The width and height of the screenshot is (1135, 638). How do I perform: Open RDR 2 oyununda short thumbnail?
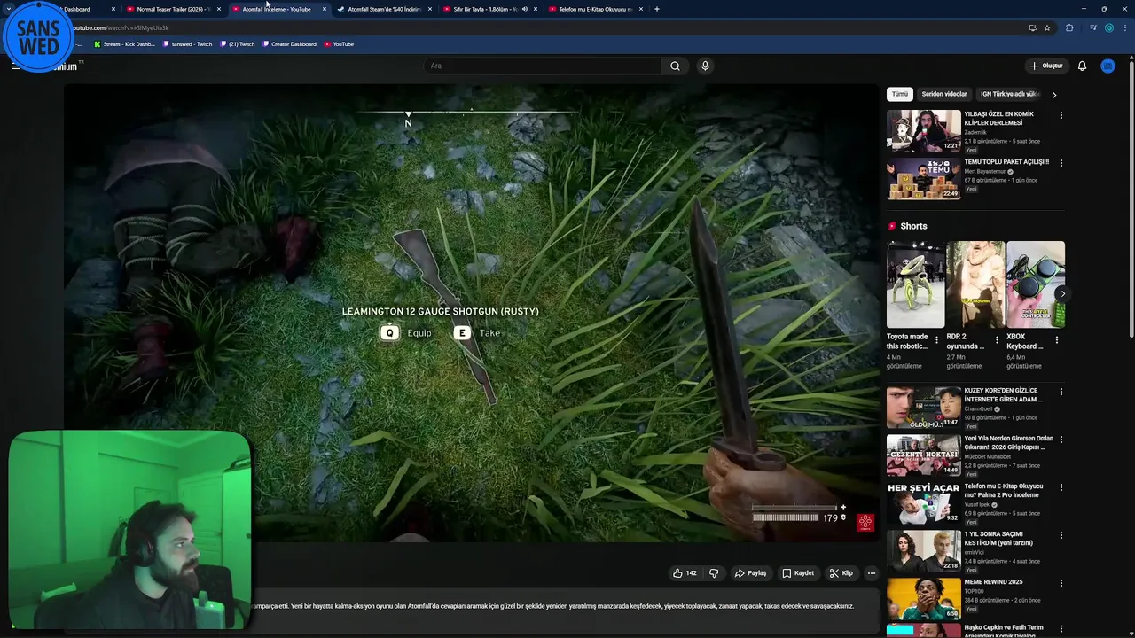tap(975, 284)
